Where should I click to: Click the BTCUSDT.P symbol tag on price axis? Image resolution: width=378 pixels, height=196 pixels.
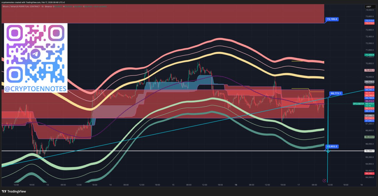pos(359,104)
